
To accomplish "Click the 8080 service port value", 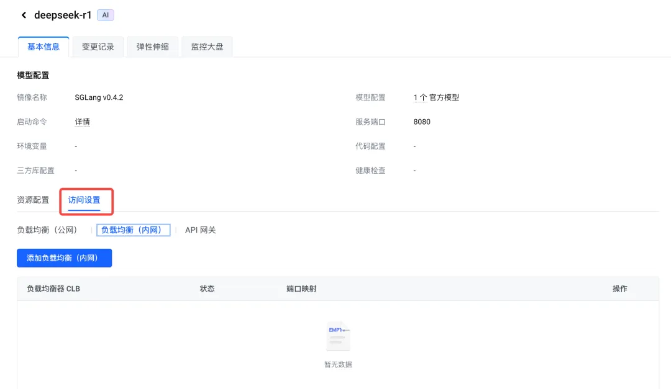I will point(422,122).
